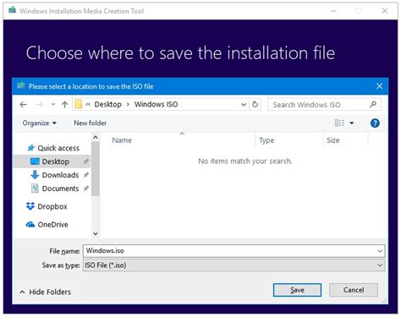Go up one folder level
Viewport: 401px width, 317px height.
pos(64,105)
